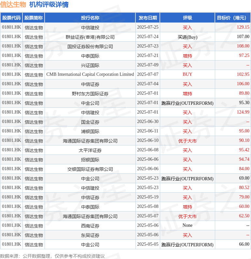This screenshot has width=251, height=259.
Task: Select the 发布日期 column header
Action: pos(148,18)
